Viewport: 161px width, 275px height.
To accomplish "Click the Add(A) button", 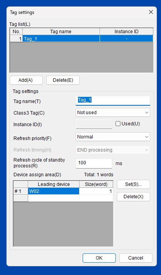I will [26, 80].
